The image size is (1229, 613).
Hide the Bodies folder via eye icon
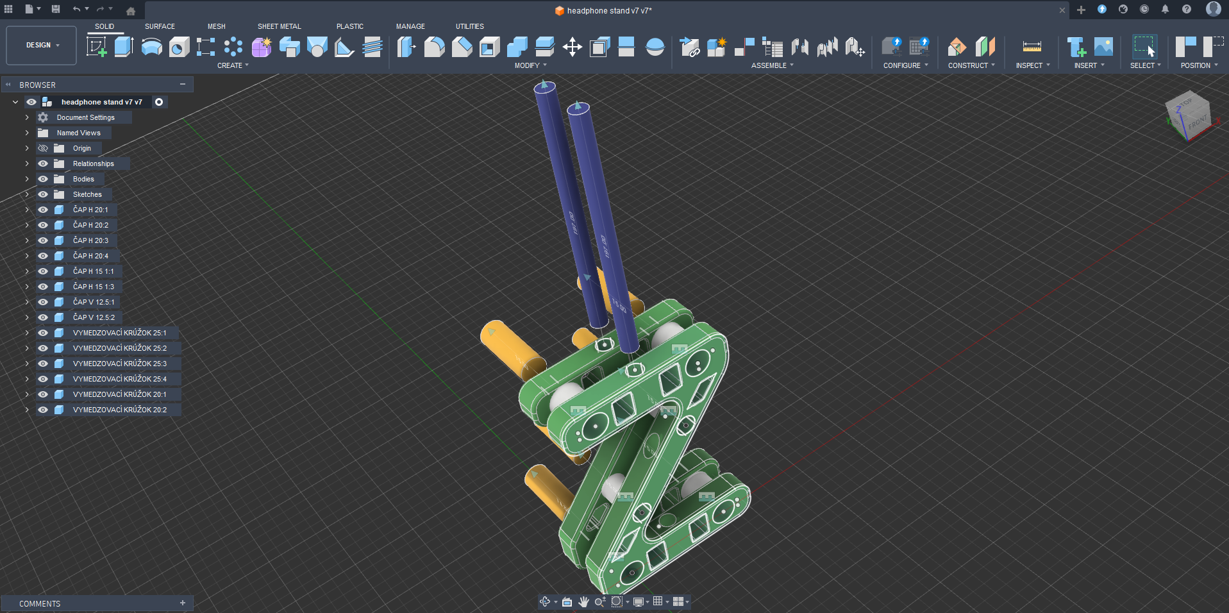pos(43,179)
